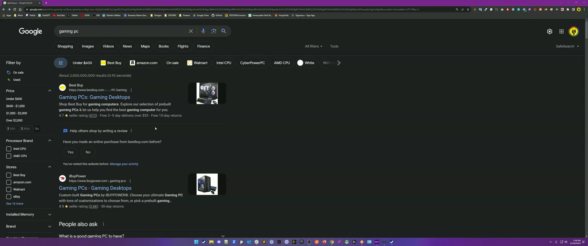
Task: Collapse the Processor Brand section
Action: [50, 141]
